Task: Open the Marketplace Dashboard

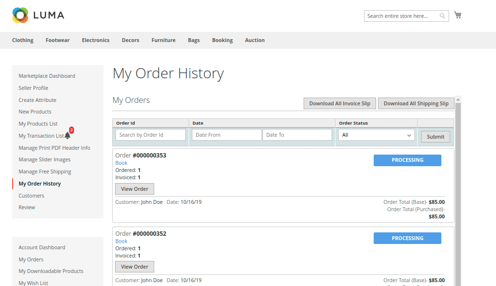Action: (x=46, y=76)
